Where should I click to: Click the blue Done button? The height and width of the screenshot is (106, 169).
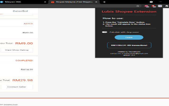[129, 37]
